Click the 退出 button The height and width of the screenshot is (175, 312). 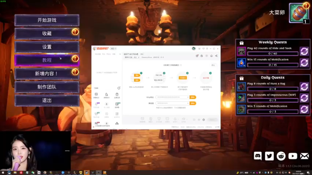tap(47, 100)
